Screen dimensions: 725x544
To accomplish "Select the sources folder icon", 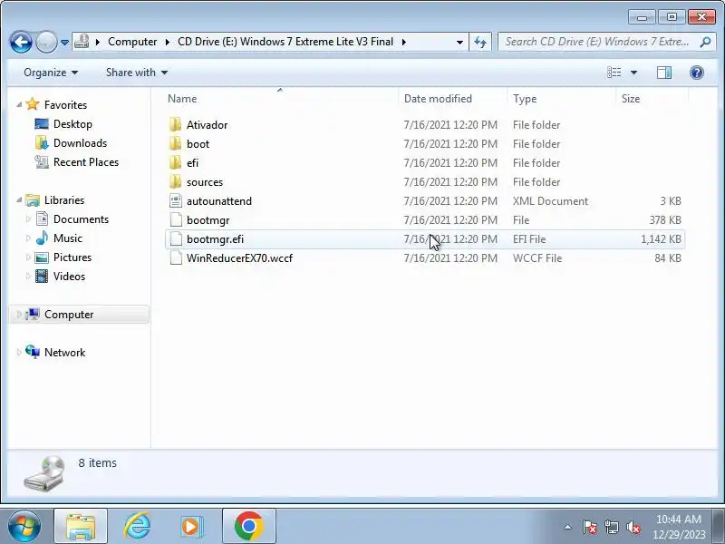I will (x=175, y=181).
